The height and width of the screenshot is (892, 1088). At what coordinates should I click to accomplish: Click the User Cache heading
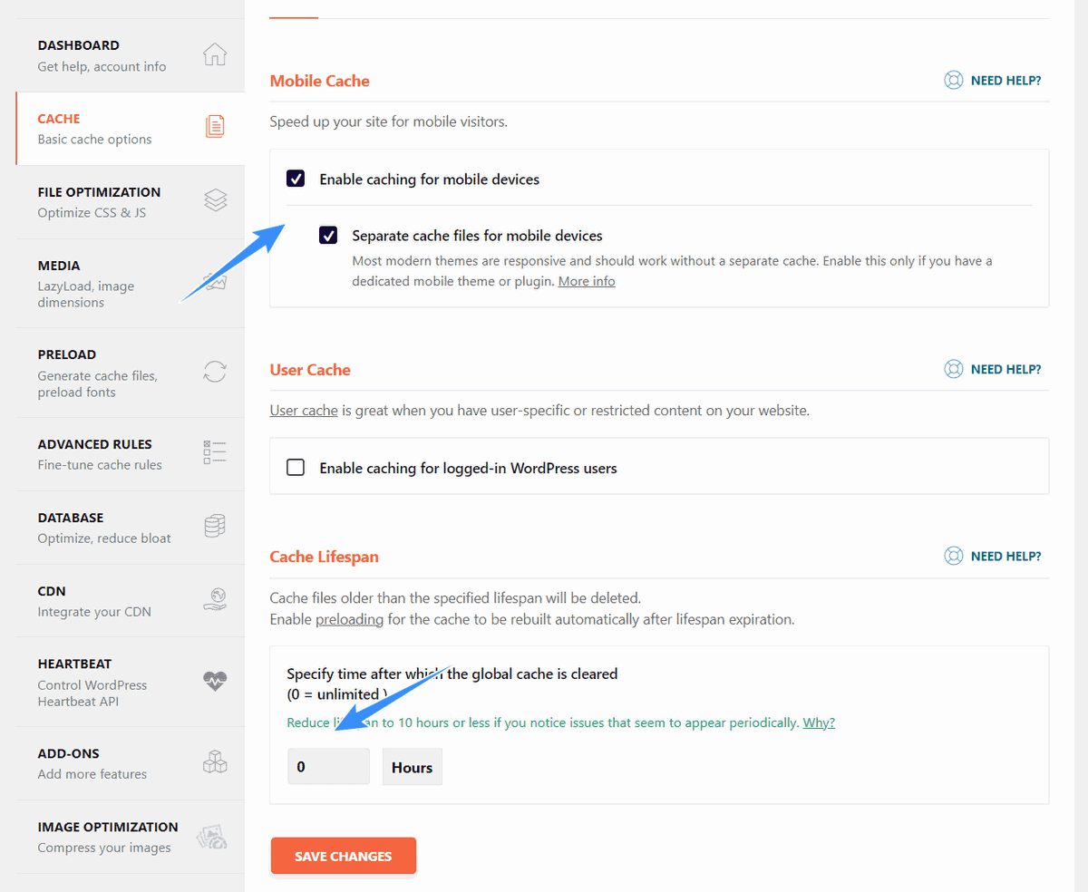coord(310,370)
